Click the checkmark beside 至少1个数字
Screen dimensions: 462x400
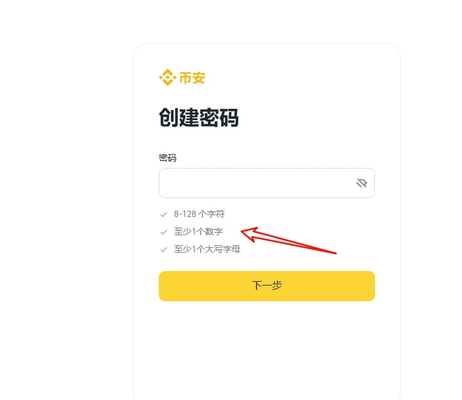pyautogui.click(x=164, y=231)
